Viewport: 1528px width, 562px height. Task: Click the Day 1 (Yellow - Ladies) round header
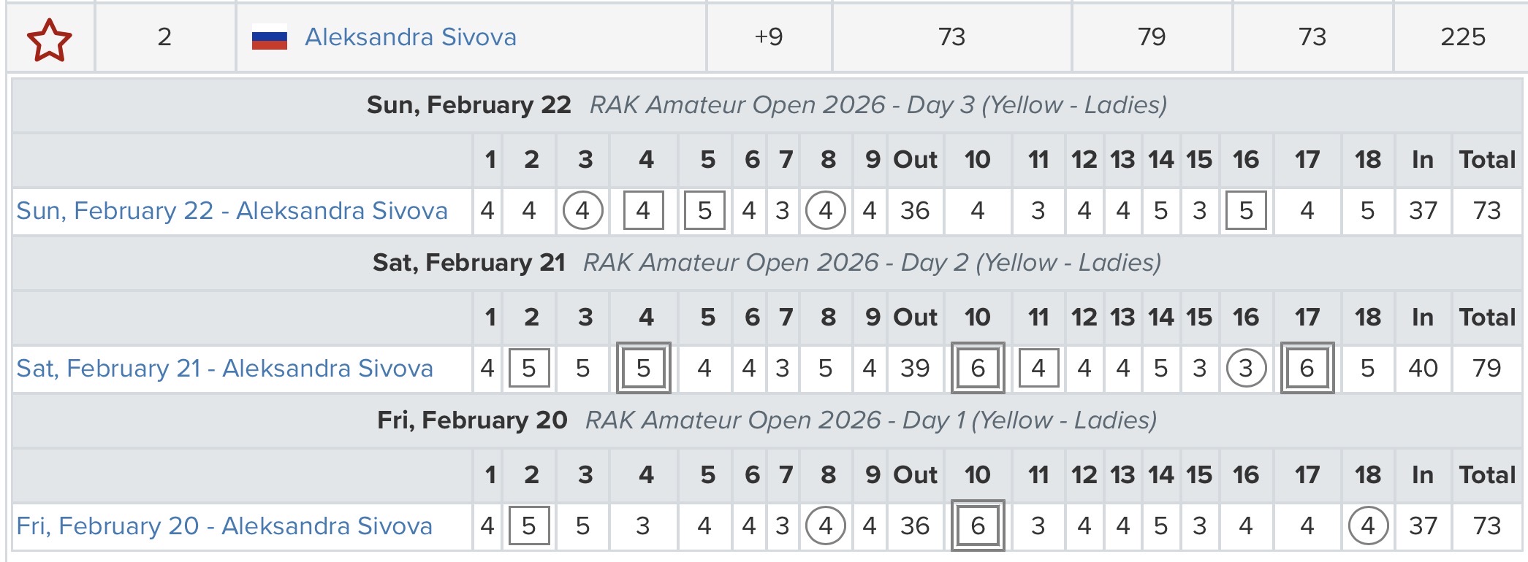click(x=870, y=420)
